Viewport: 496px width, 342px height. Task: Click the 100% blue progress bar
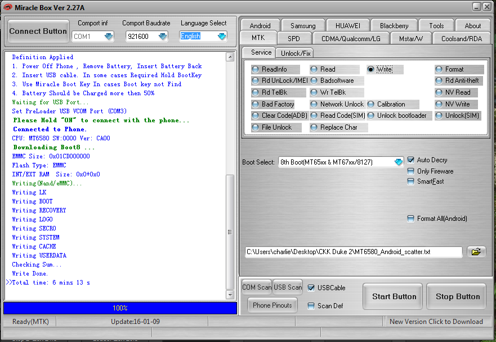120,308
